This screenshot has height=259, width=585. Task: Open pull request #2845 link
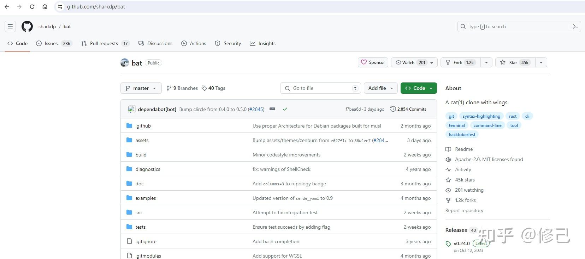pyautogui.click(x=256, y=109)
